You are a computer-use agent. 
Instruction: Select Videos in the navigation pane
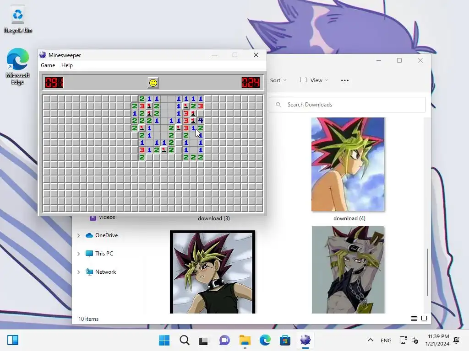click(102, 218)
